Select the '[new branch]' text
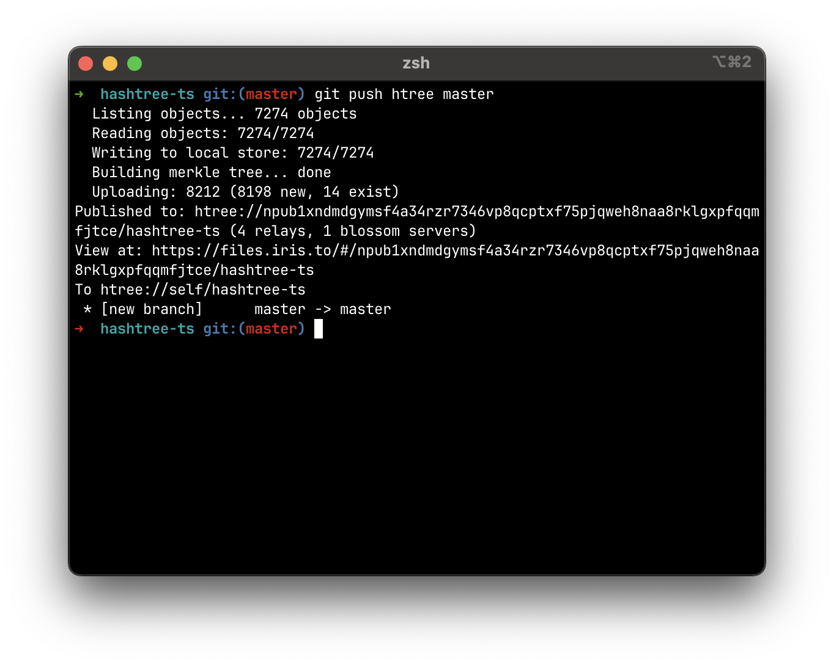Image resolution: width=834 pixels, height=666 pixels. point(152,309)
